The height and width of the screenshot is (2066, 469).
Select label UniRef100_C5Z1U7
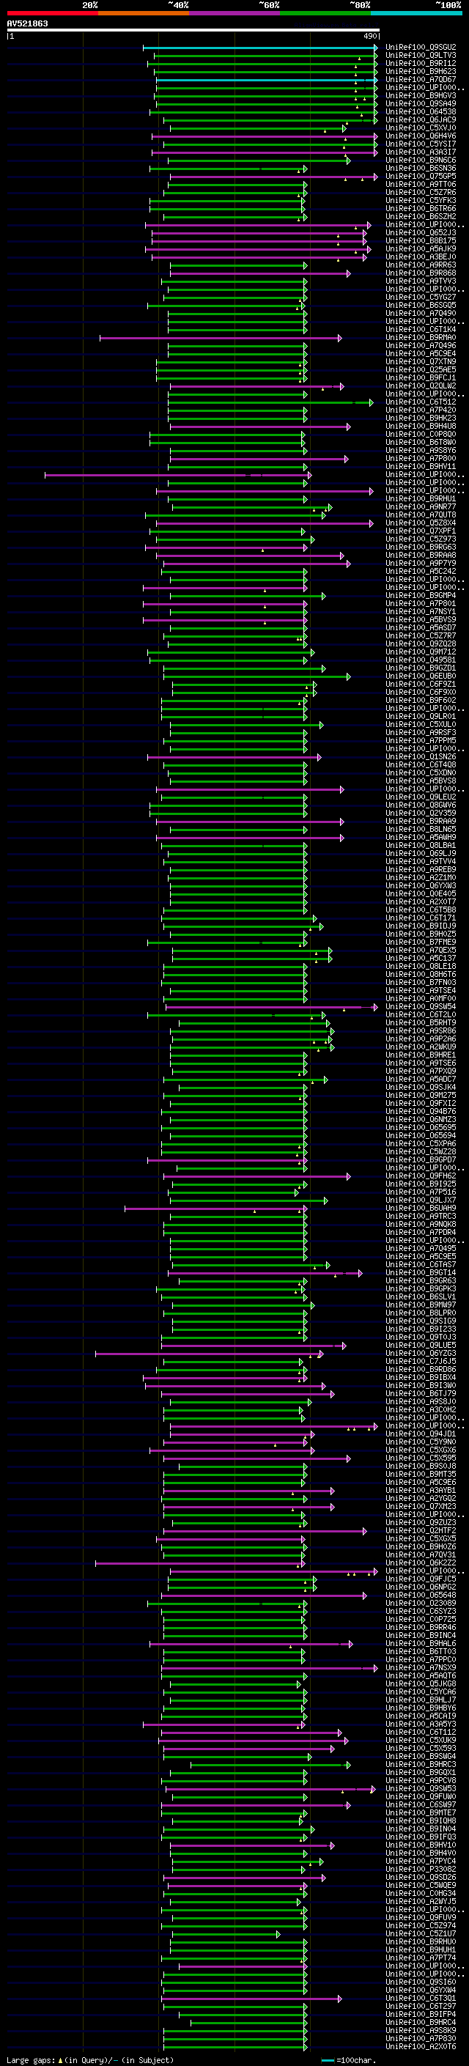(x=421, y=1933)
